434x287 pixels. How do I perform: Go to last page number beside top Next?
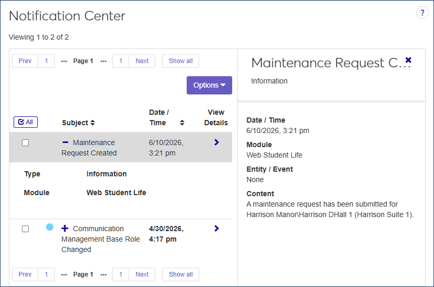coord(121,61)
